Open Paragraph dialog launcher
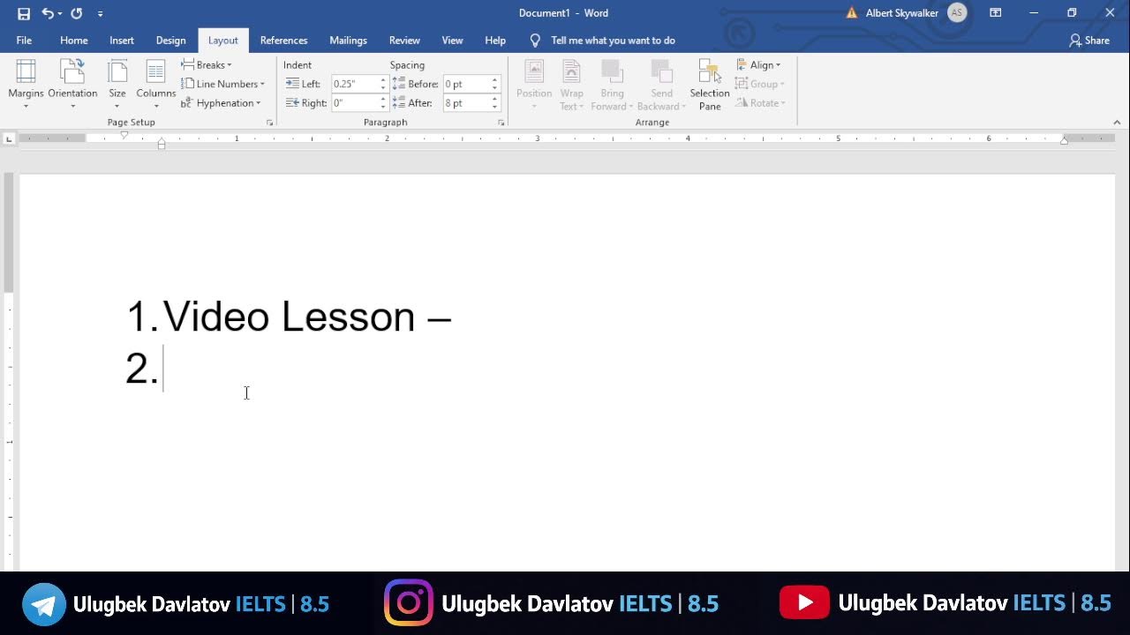This screenshot has height=635, width=1130. pyautogui.click(x=501, y=123)
